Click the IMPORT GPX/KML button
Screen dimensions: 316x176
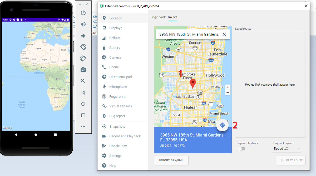click(171, 160)
